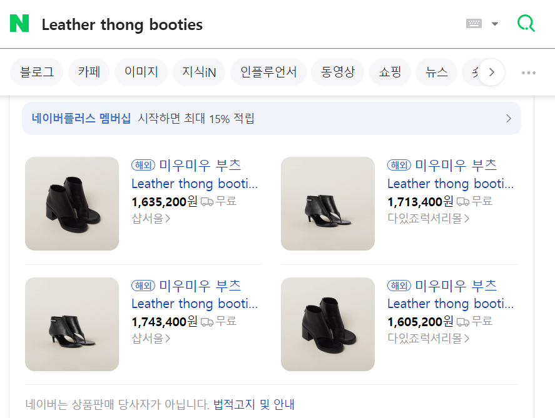The width and height of the screenshot is (555, 418).
Task: Expand the keyboard input options arrow
Action: pos(495,24)
